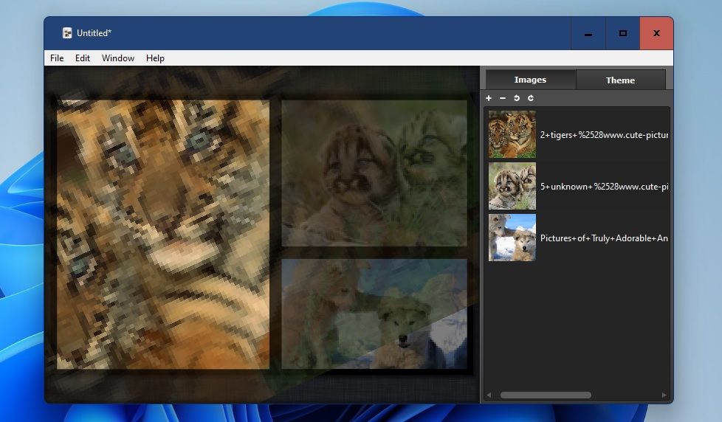Open the Edit menu
Screen dimensions: 722x422
pyautogui.click(x=83, y=58)
